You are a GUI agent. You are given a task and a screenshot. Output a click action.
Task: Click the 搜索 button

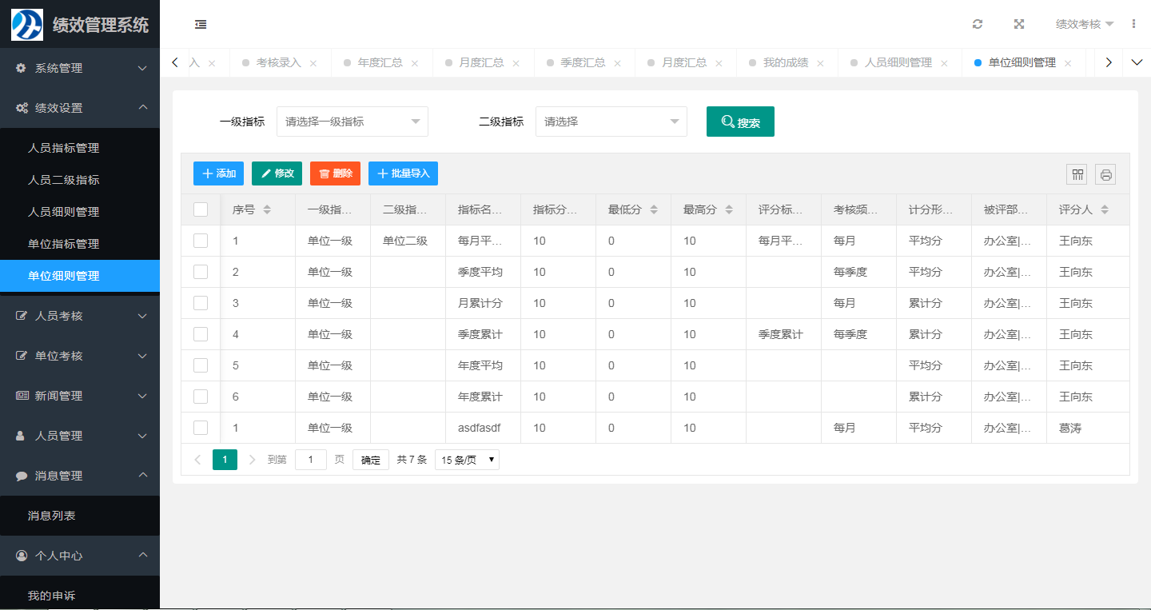click(740, 122)
